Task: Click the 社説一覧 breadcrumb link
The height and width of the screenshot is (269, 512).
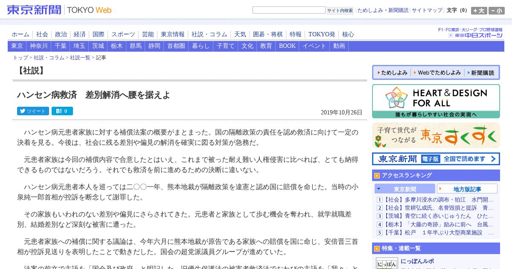Action: click(x=80, y=58)
